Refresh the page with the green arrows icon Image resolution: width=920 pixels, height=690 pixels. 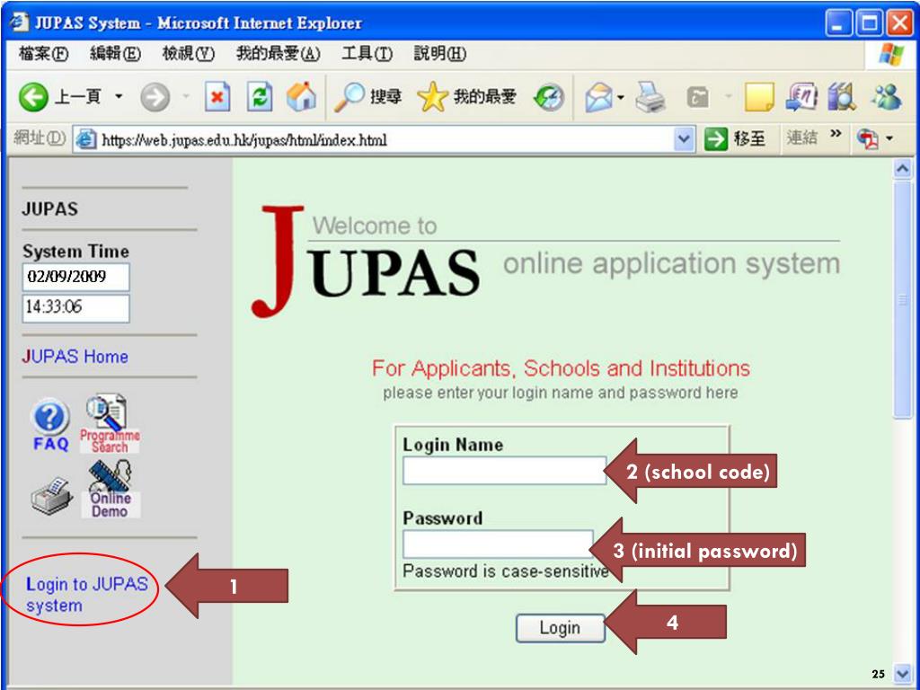tap(260, 97)
